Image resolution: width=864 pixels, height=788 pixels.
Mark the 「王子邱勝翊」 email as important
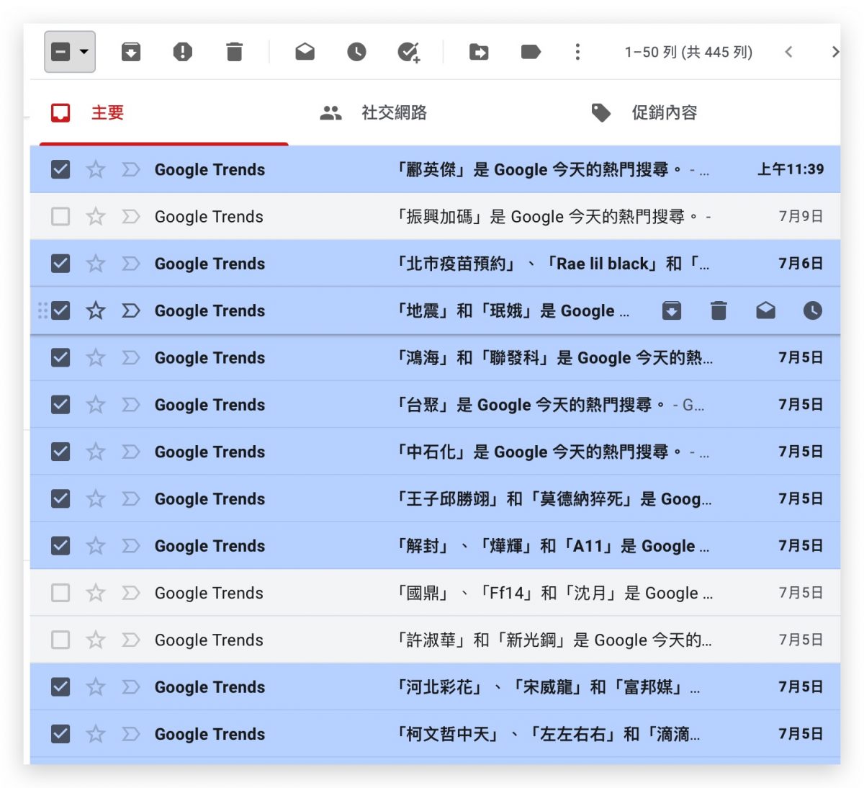130,498
